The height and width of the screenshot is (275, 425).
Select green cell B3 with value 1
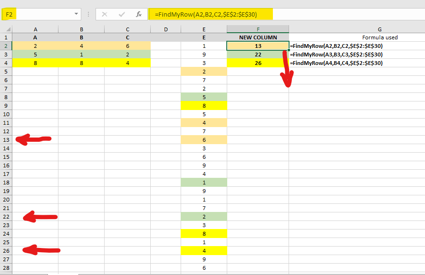81,55
